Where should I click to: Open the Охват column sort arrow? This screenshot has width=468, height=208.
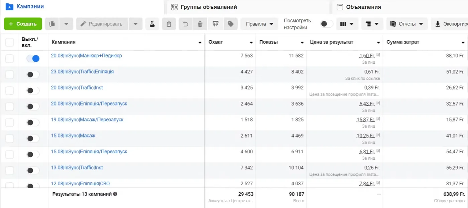(251, 42)
